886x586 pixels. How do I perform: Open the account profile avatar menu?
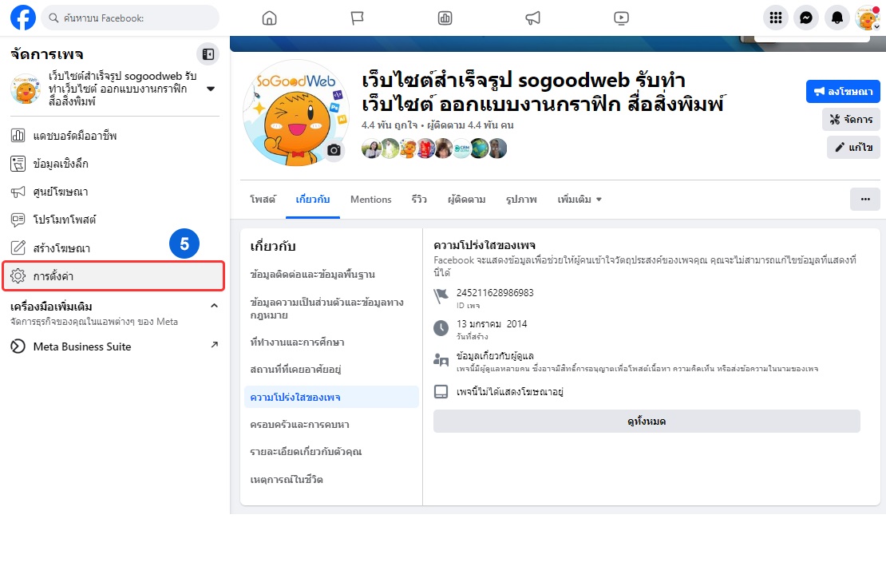click(868, 18)
